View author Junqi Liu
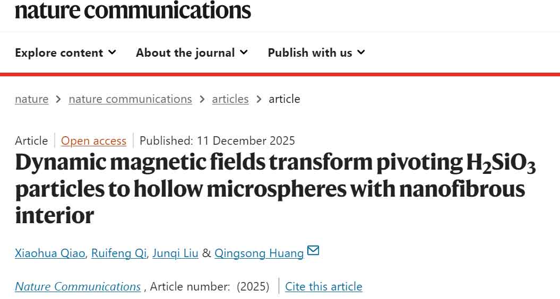 [x=175, y=253]
